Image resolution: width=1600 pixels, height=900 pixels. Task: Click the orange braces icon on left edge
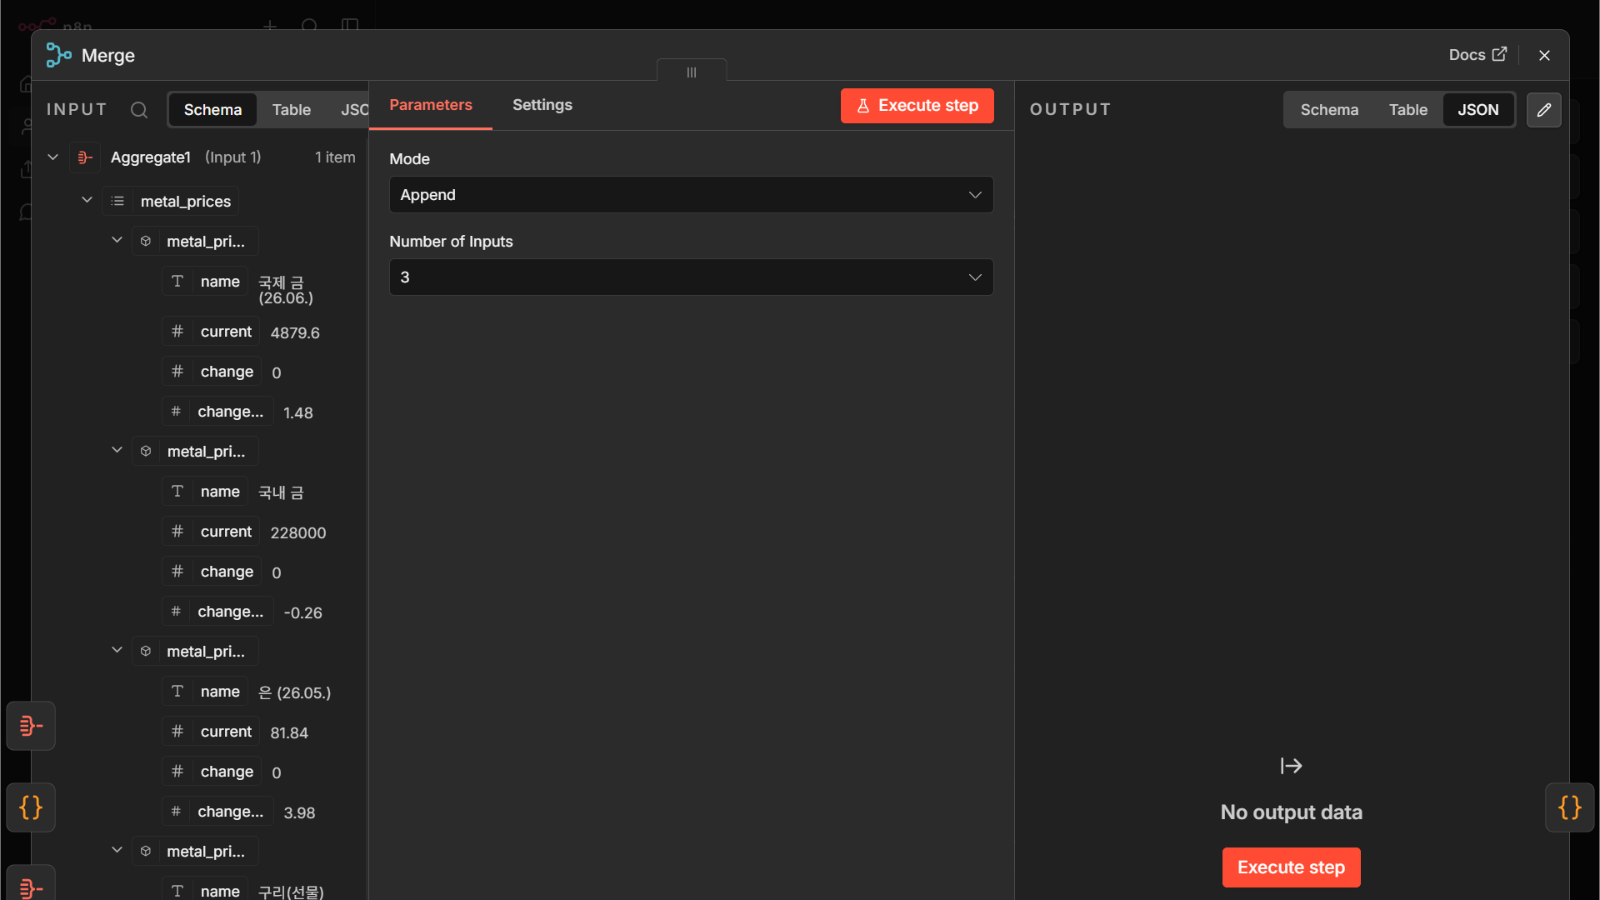point(31,807)
